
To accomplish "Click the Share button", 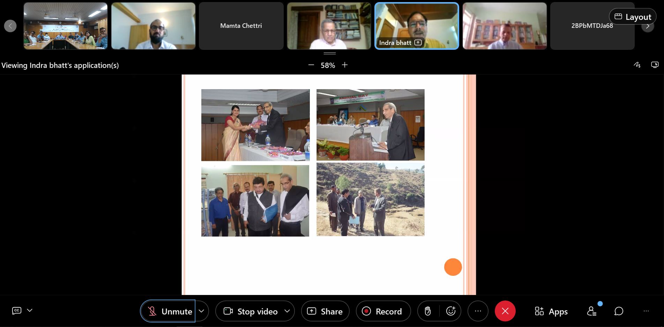I will (x=325, y=311).
